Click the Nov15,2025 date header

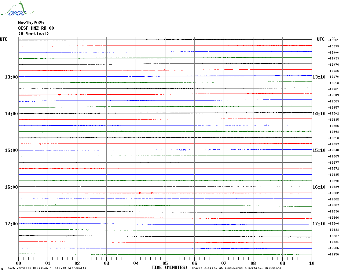click(x=31, y=23)
